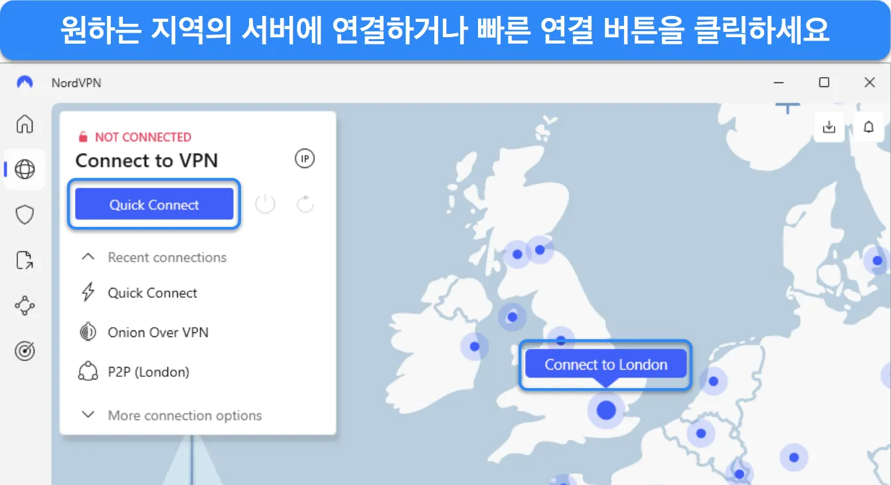Image resolution: width=891 pixels, height=485 pixels.
Task: Click the red unlocked padlock icon
Action: [83, 137]
